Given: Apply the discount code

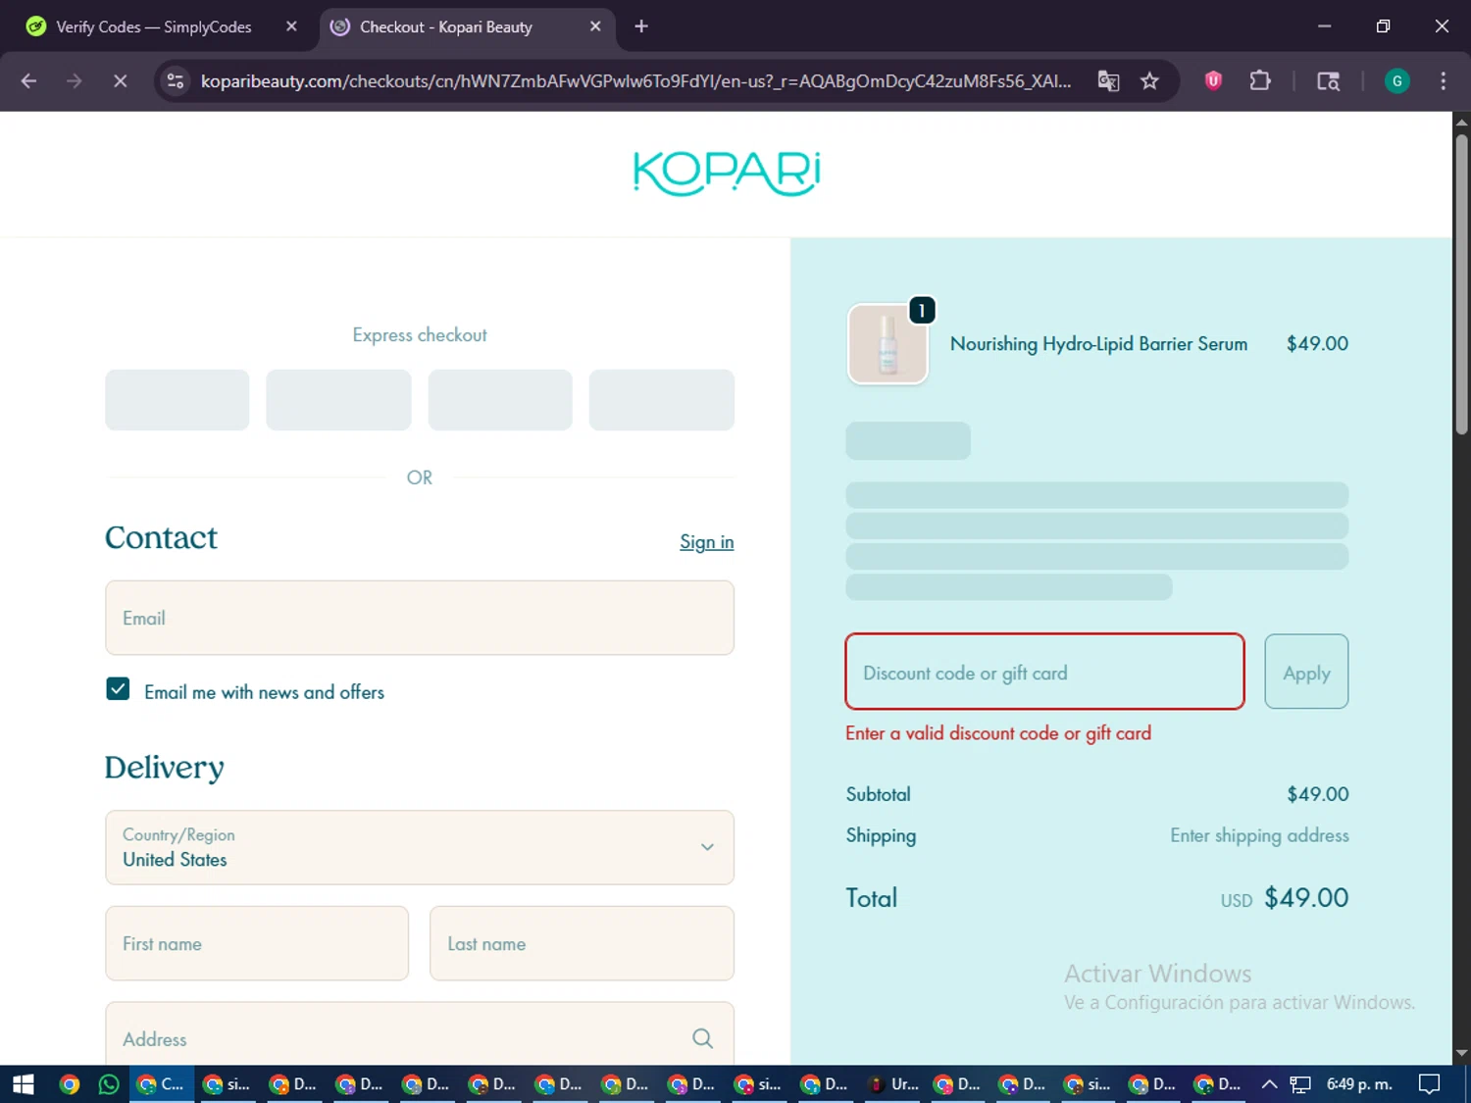Looking at the screenshot, I should click(x=1306, y=673).
